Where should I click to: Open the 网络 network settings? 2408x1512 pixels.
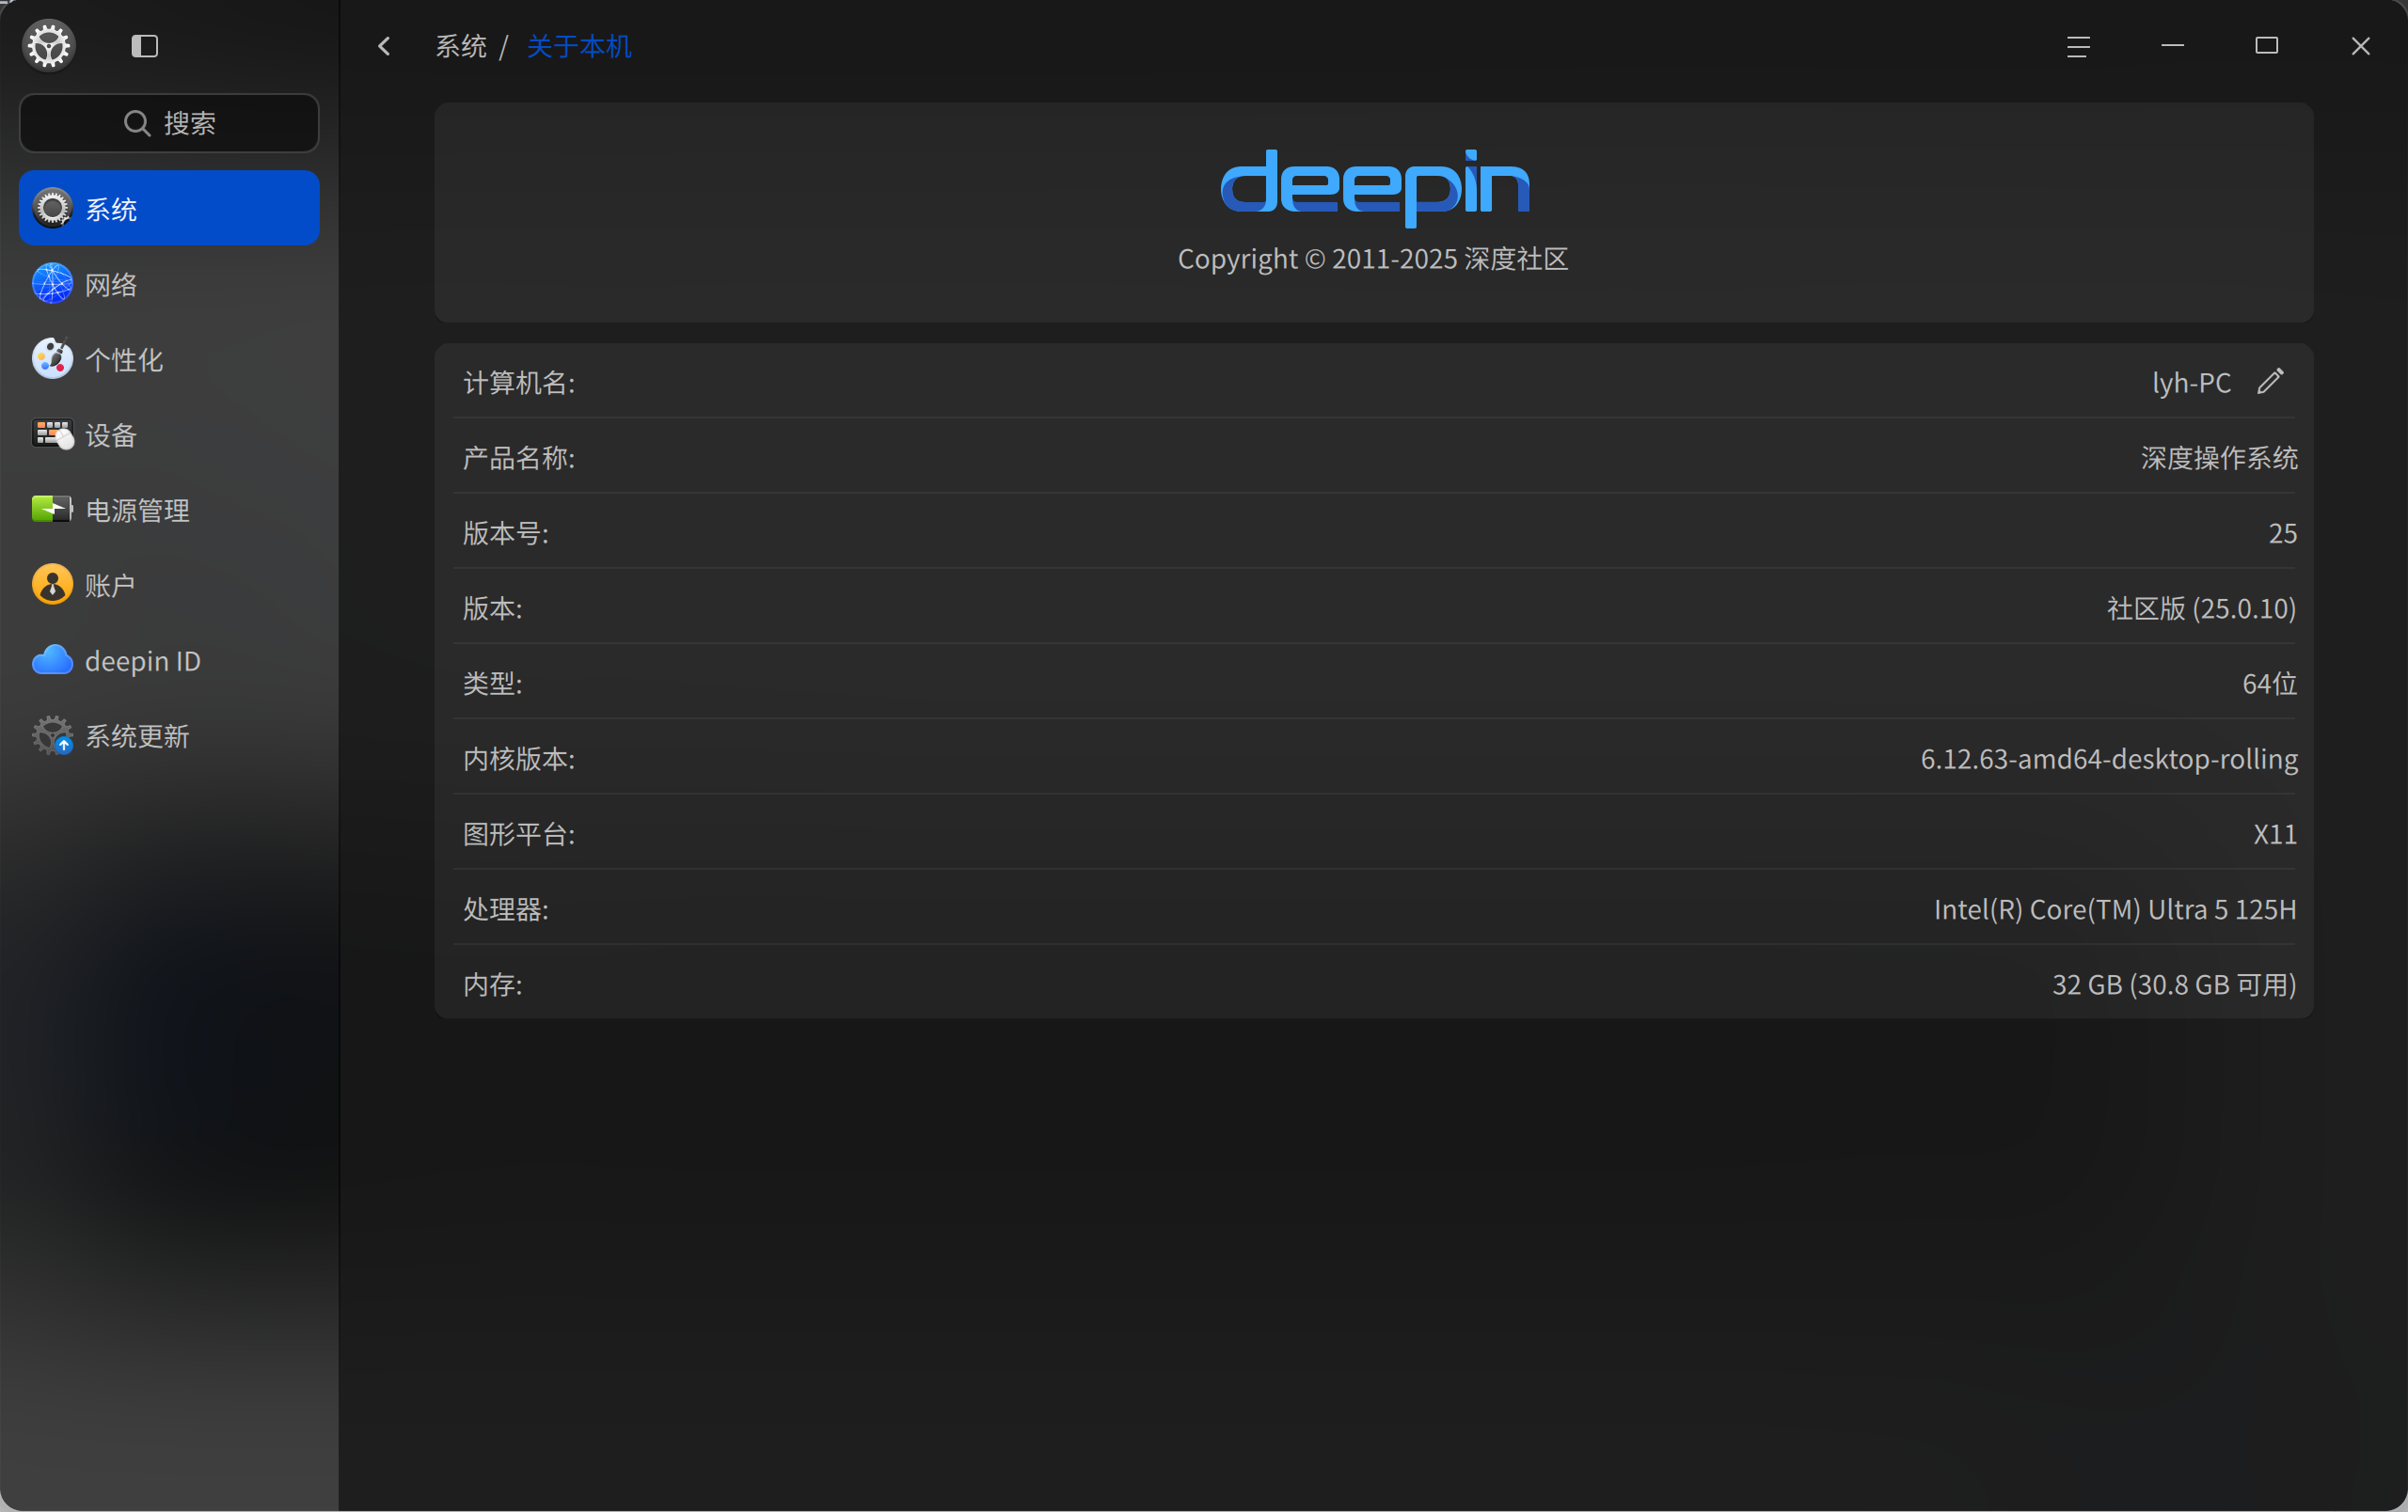click(169, 284)
